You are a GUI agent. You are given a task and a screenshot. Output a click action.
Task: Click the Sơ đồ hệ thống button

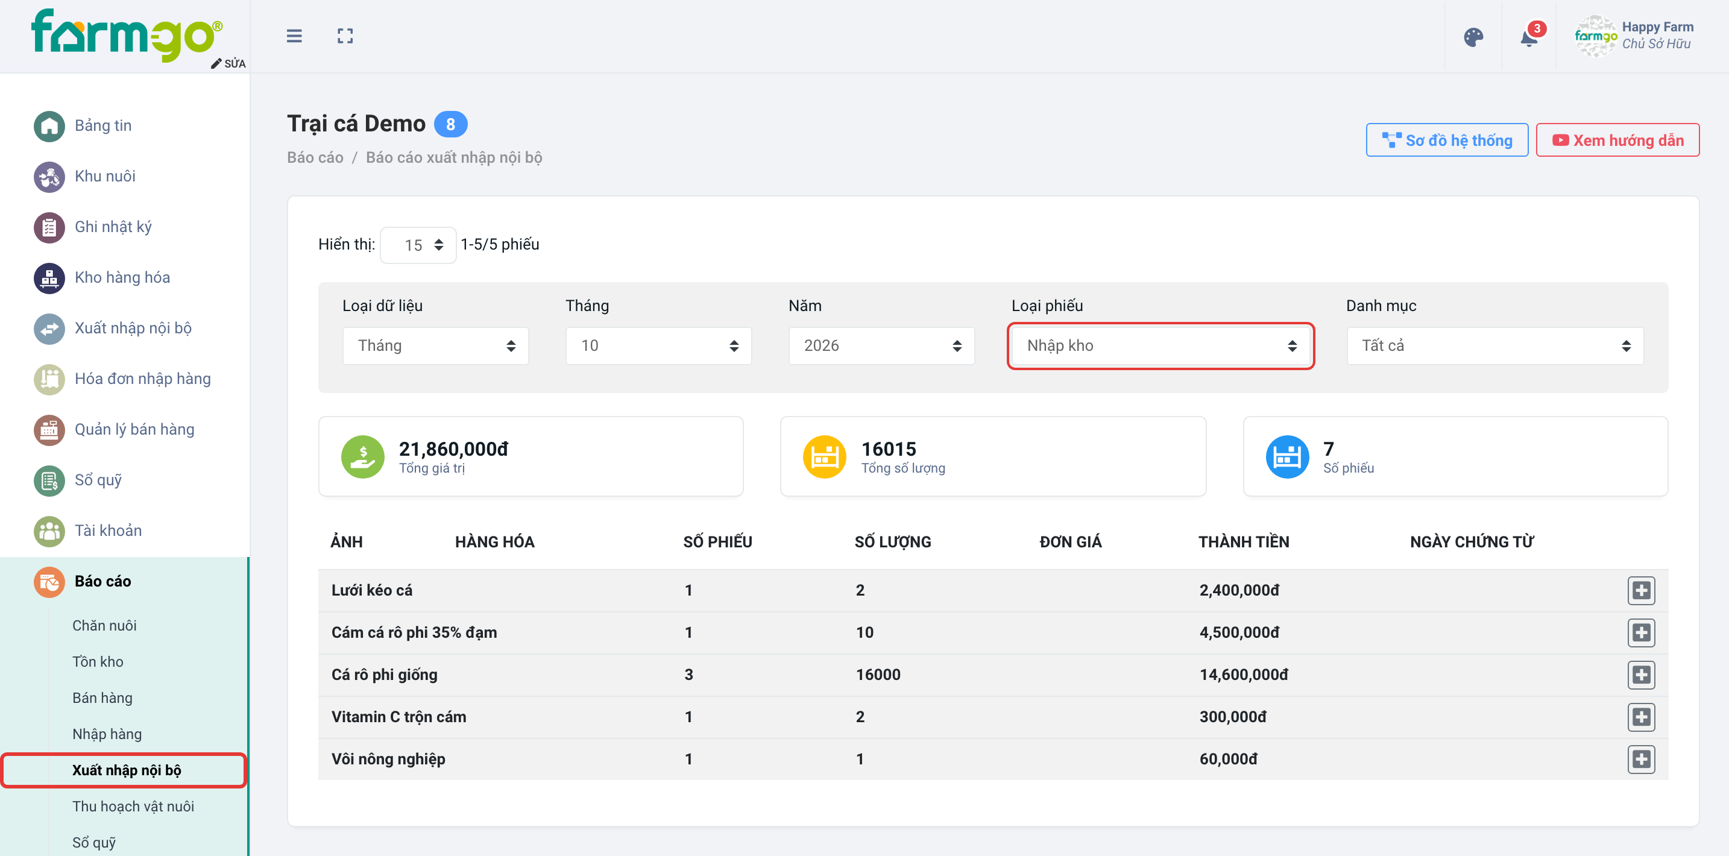click(1447, 140)
